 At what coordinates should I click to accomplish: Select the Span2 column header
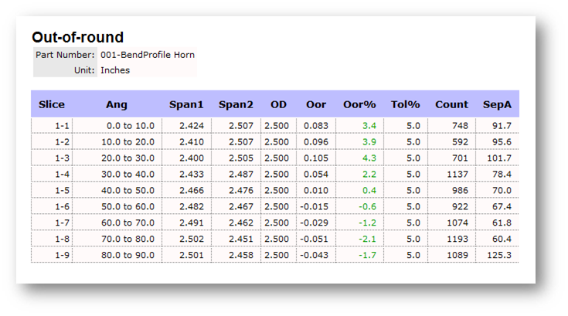[236, 104]
